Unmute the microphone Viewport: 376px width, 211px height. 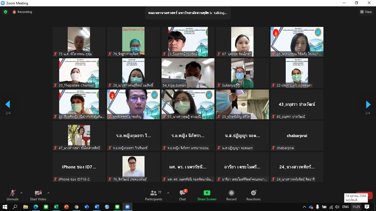(x=12, y=195)
